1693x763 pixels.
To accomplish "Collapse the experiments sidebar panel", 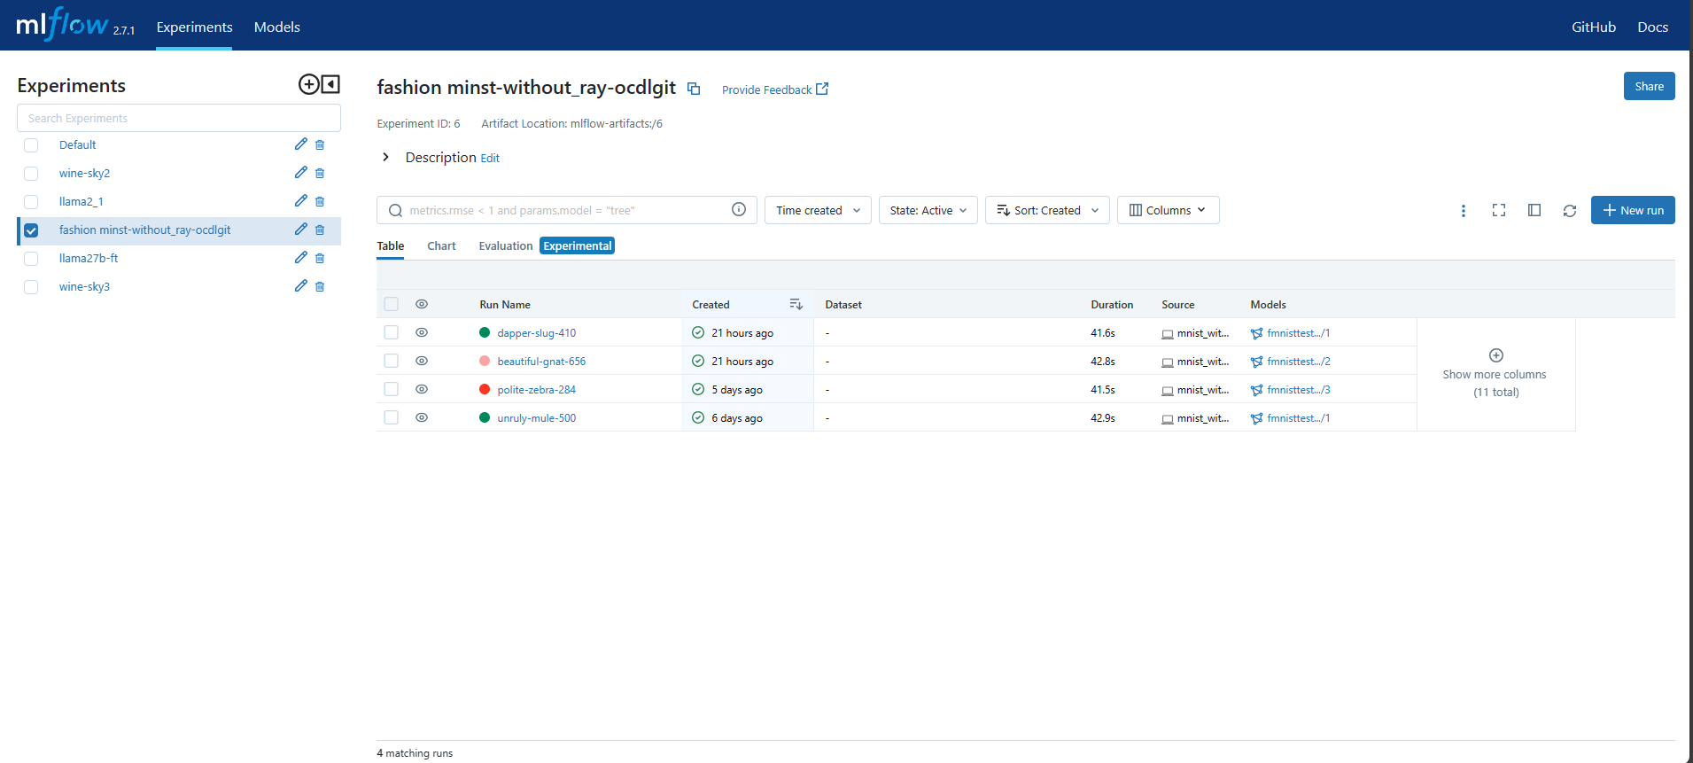I will pyautogui.click(x=331, y=84).
